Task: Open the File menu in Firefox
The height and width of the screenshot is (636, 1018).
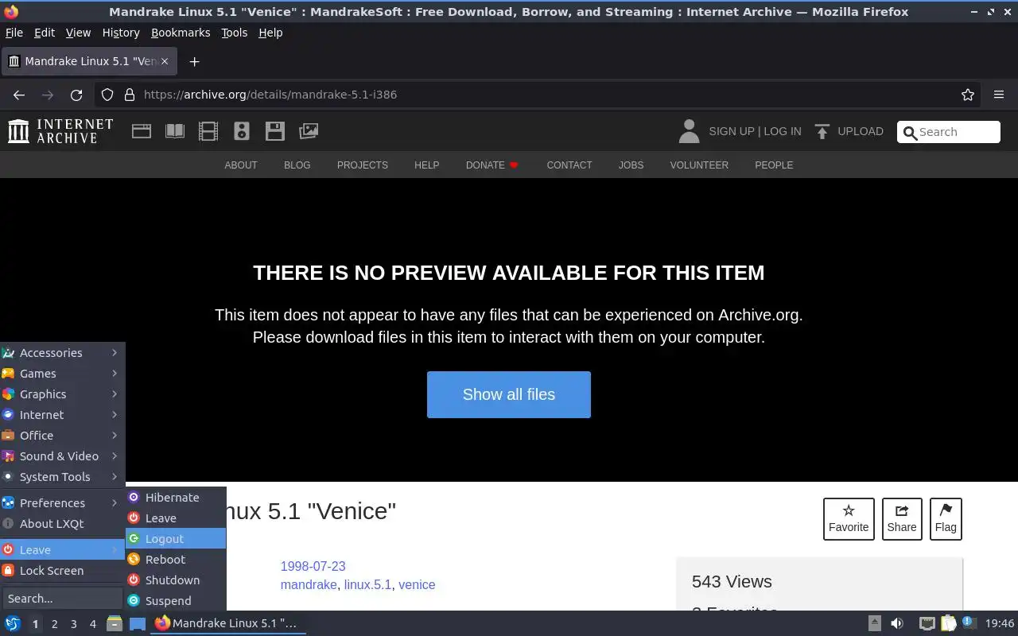Action: pyautogui.click(x=14, y=33)
